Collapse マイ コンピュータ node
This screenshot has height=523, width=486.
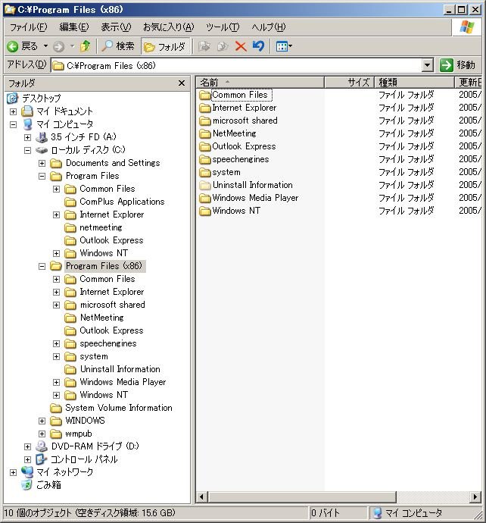click(x=14, y=124)
